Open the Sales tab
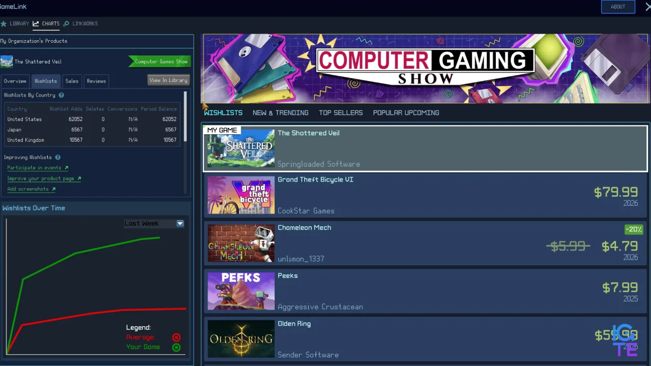Viewport: 651px width, 366px height. 72,81
